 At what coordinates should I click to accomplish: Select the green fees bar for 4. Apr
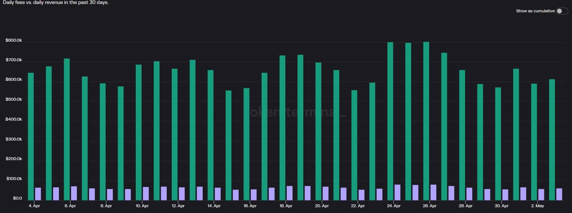click(x=31, y=137)
